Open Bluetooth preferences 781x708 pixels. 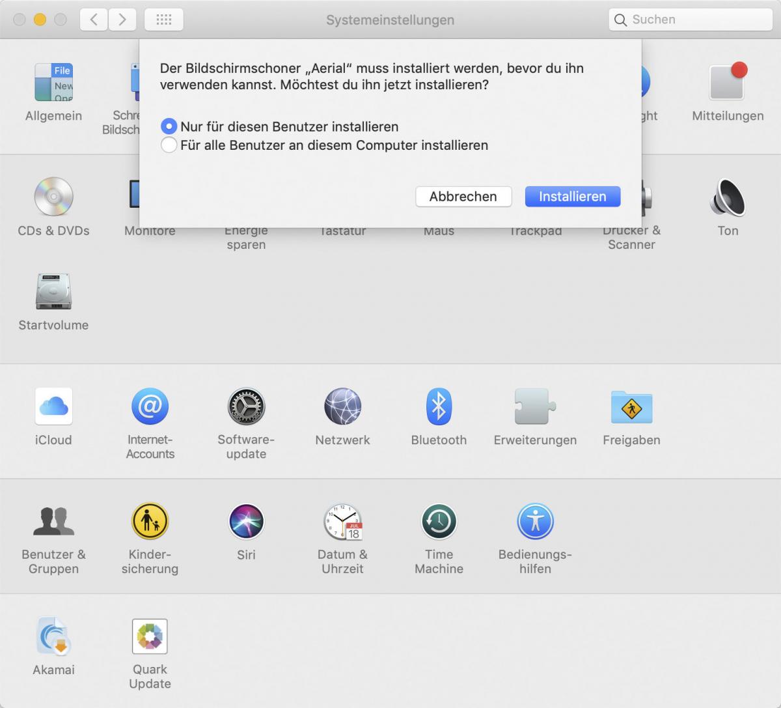439,406
